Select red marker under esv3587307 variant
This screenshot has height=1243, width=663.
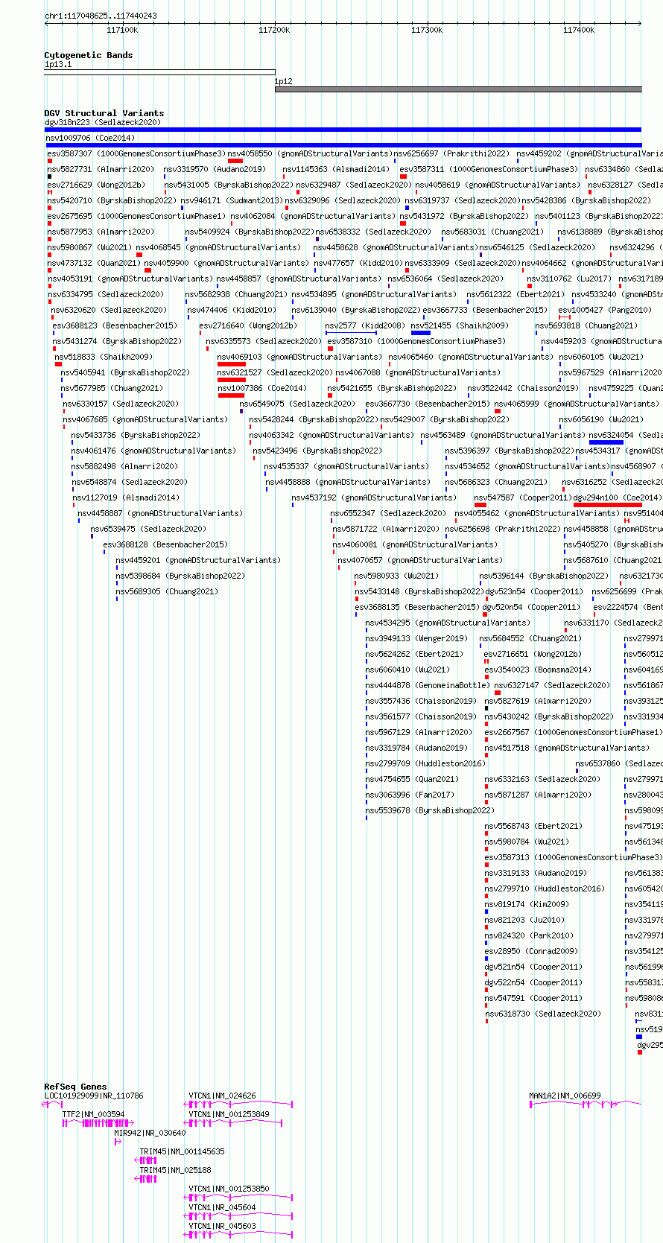point(49,161)
